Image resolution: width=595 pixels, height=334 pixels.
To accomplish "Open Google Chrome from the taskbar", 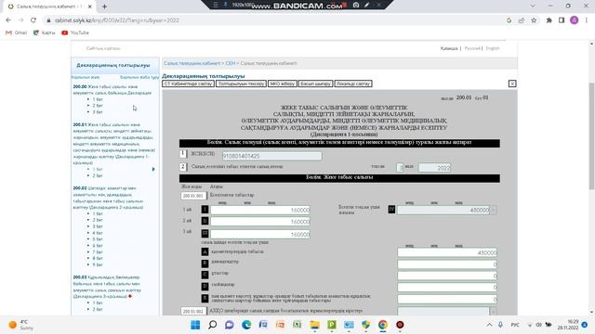I will [383, 325].
